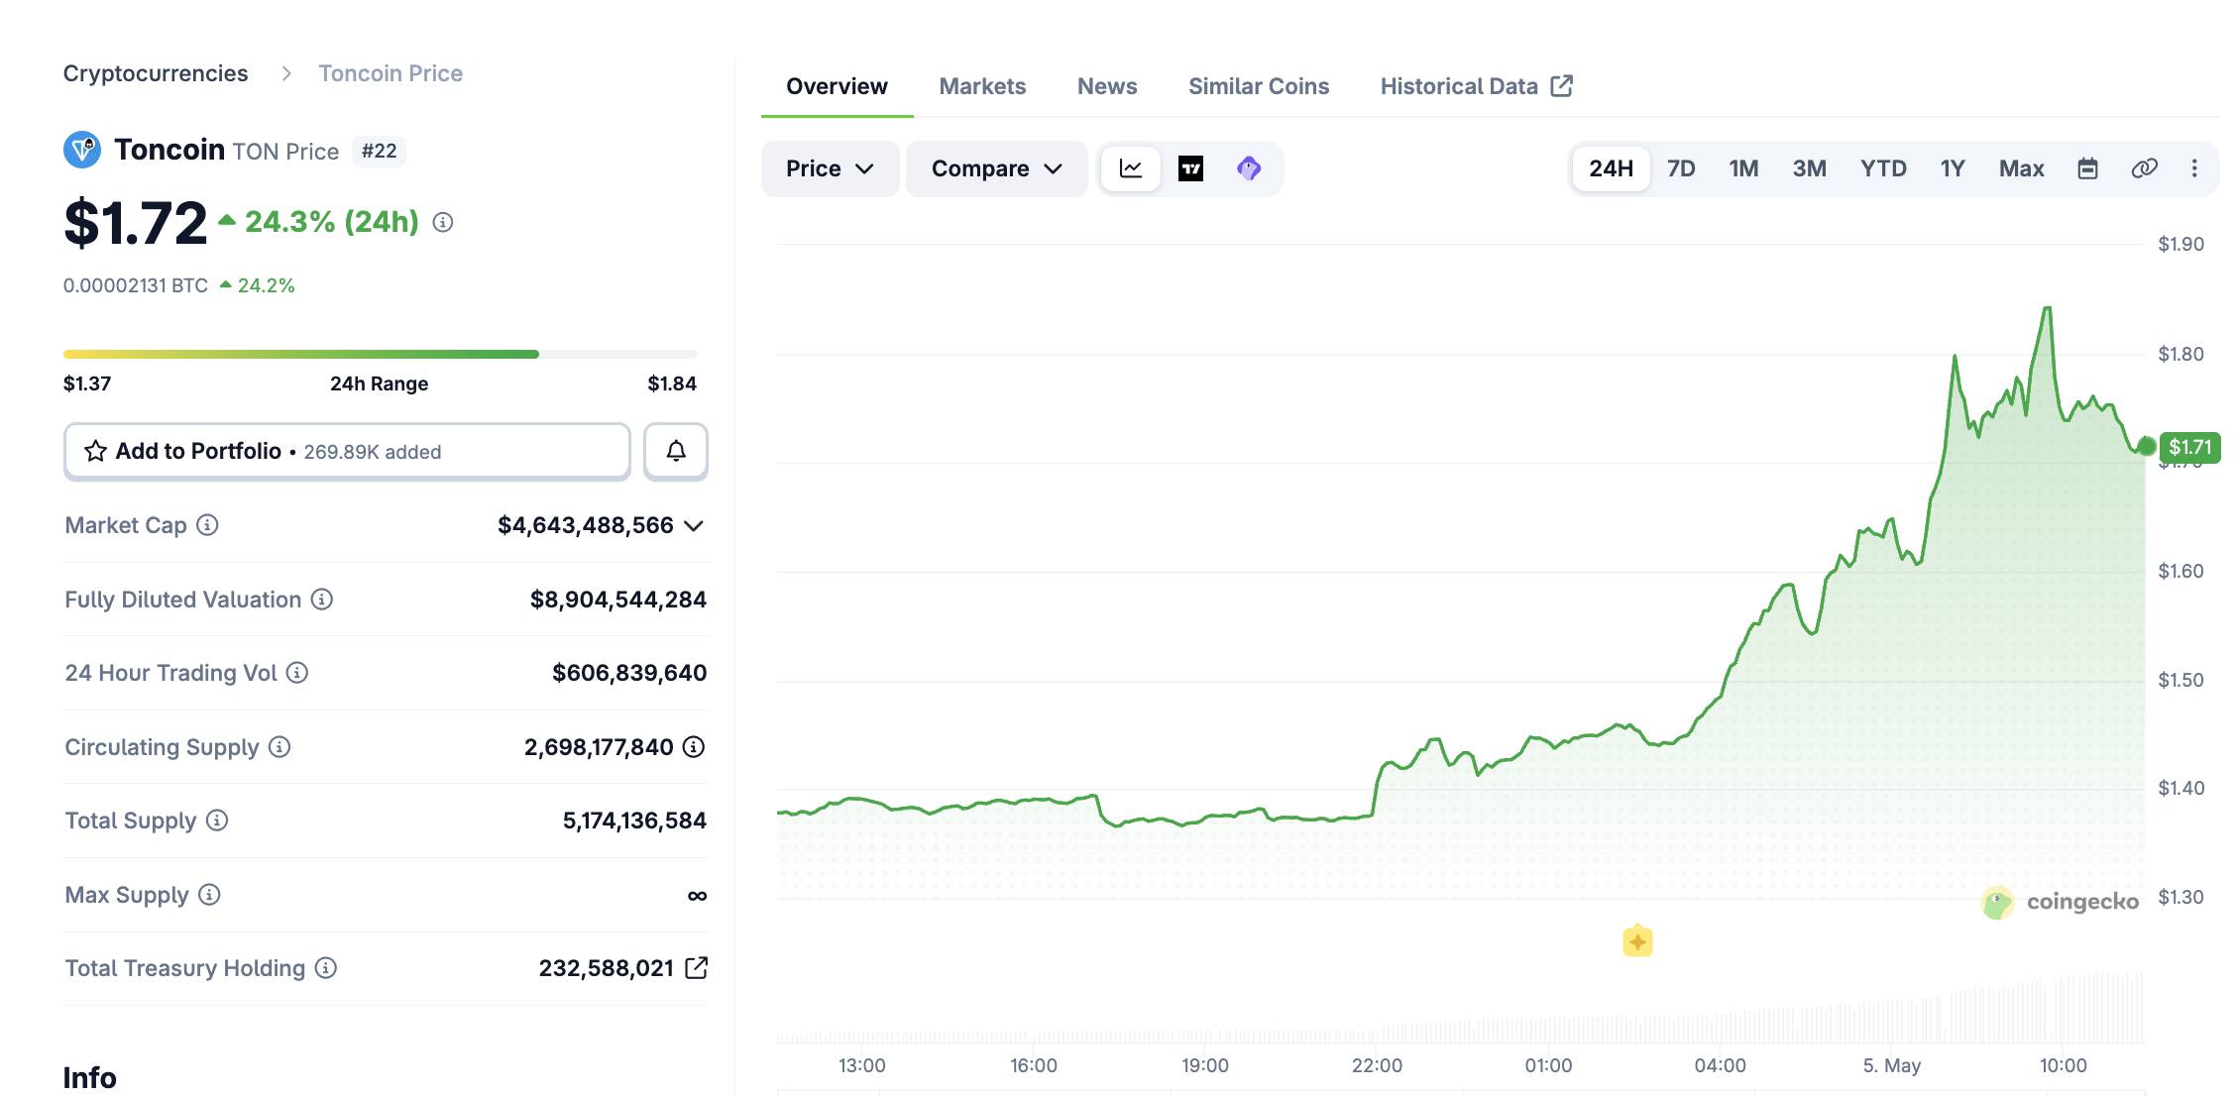Click the $8,904,544,284 valuation value

click(618, 600)
